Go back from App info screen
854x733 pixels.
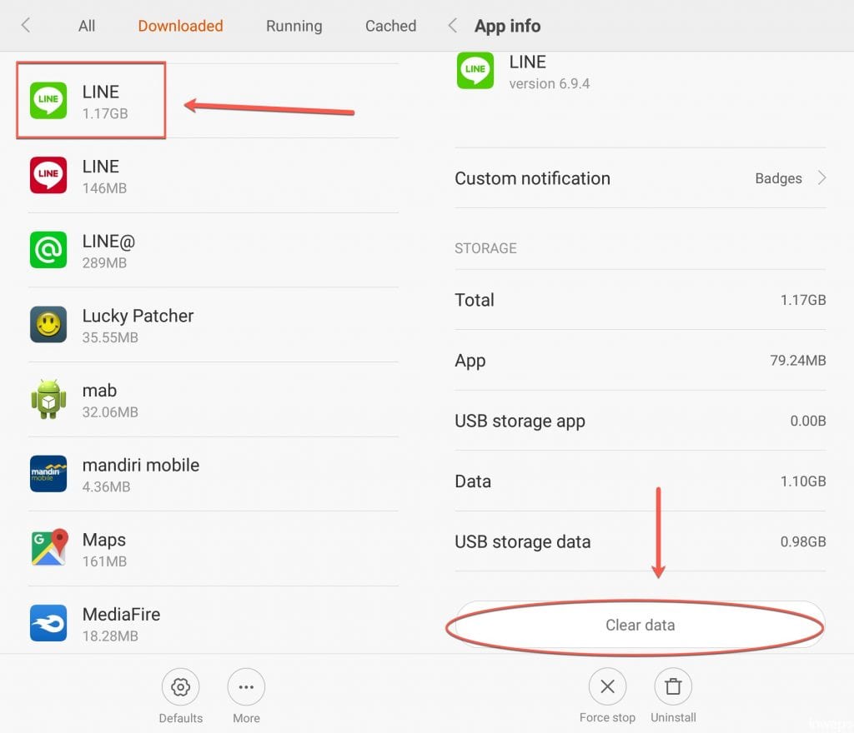coord(452,25)
